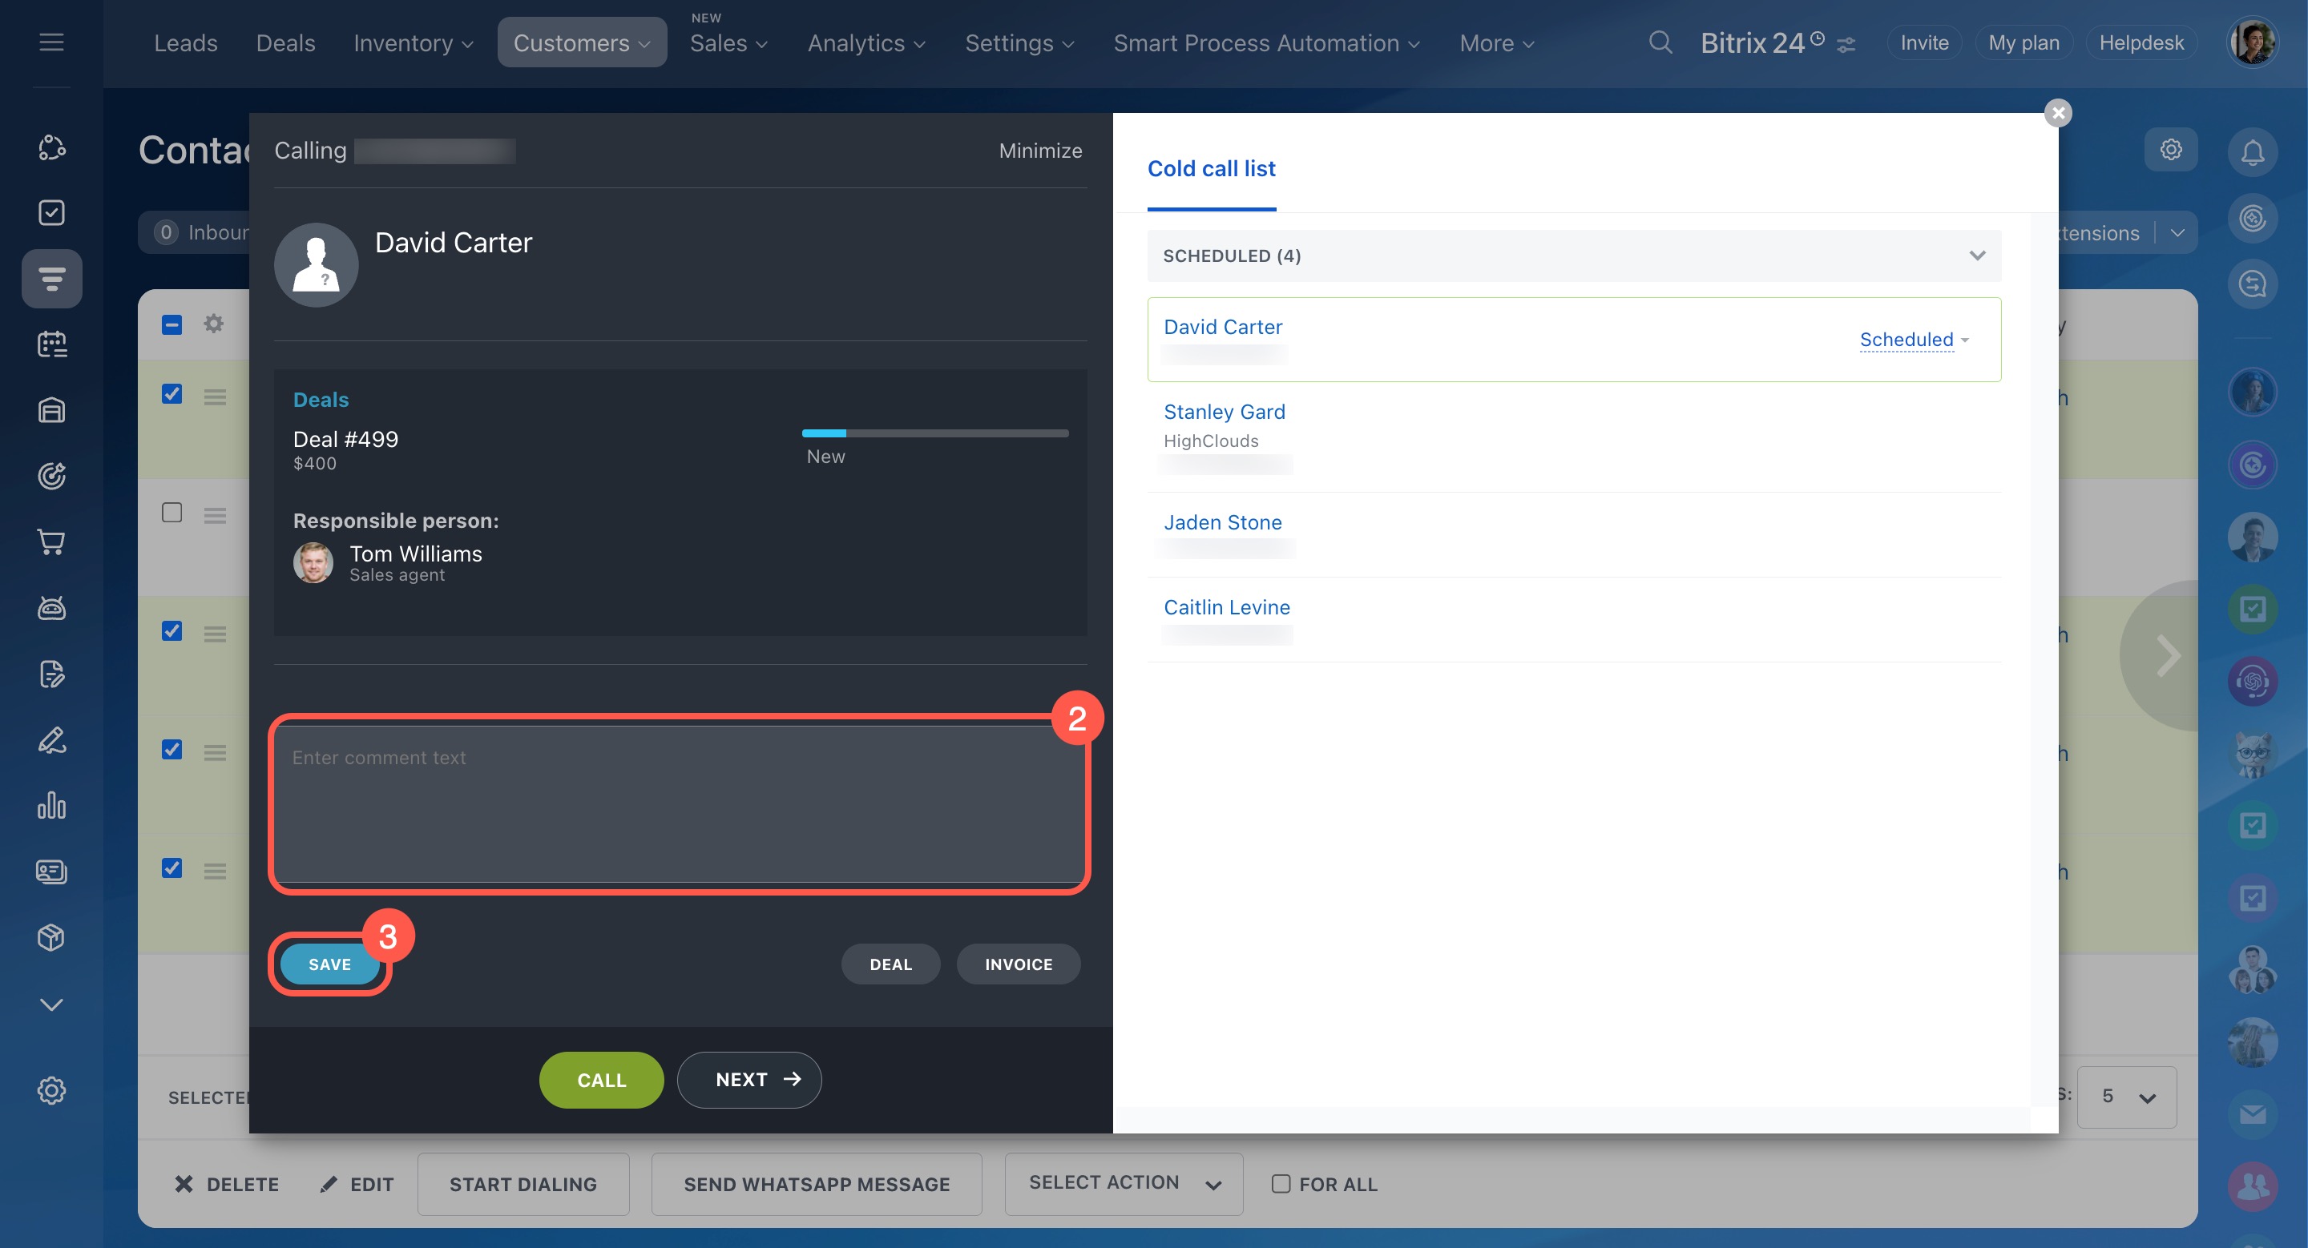Screen dimensions: 2308x1248
Task: Toggle the select-all checkbox in grid header
Action: pos(171,324)
